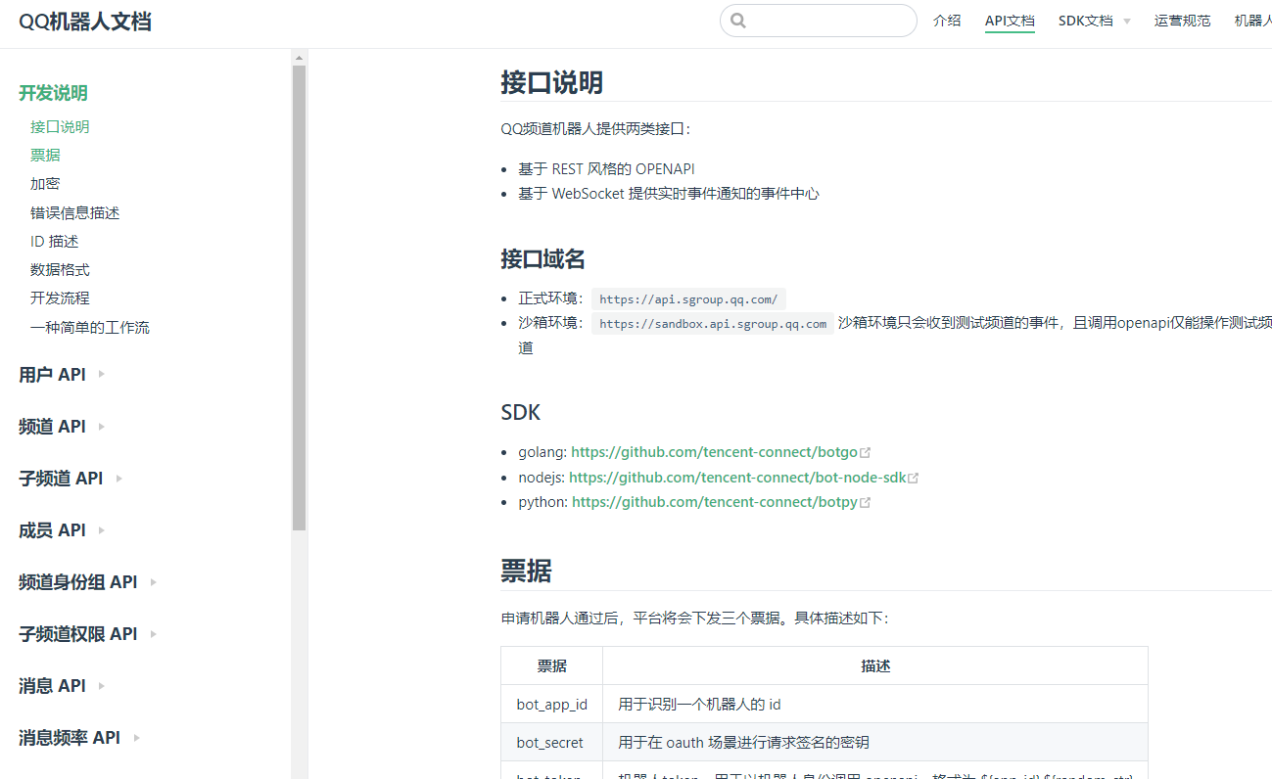This screenshot has height=779, width=1272.
Task: Click 开发说明 sidebar heading
Action: coord(53,93)
